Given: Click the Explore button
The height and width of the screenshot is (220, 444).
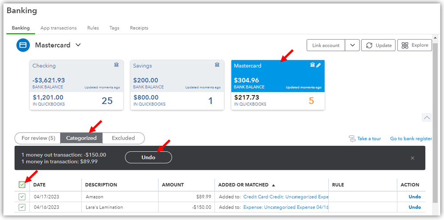Looking at the screenshot, I should (x=415, y=45).
